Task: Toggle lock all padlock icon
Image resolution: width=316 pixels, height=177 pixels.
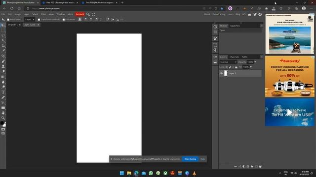Action: [236, 67]
